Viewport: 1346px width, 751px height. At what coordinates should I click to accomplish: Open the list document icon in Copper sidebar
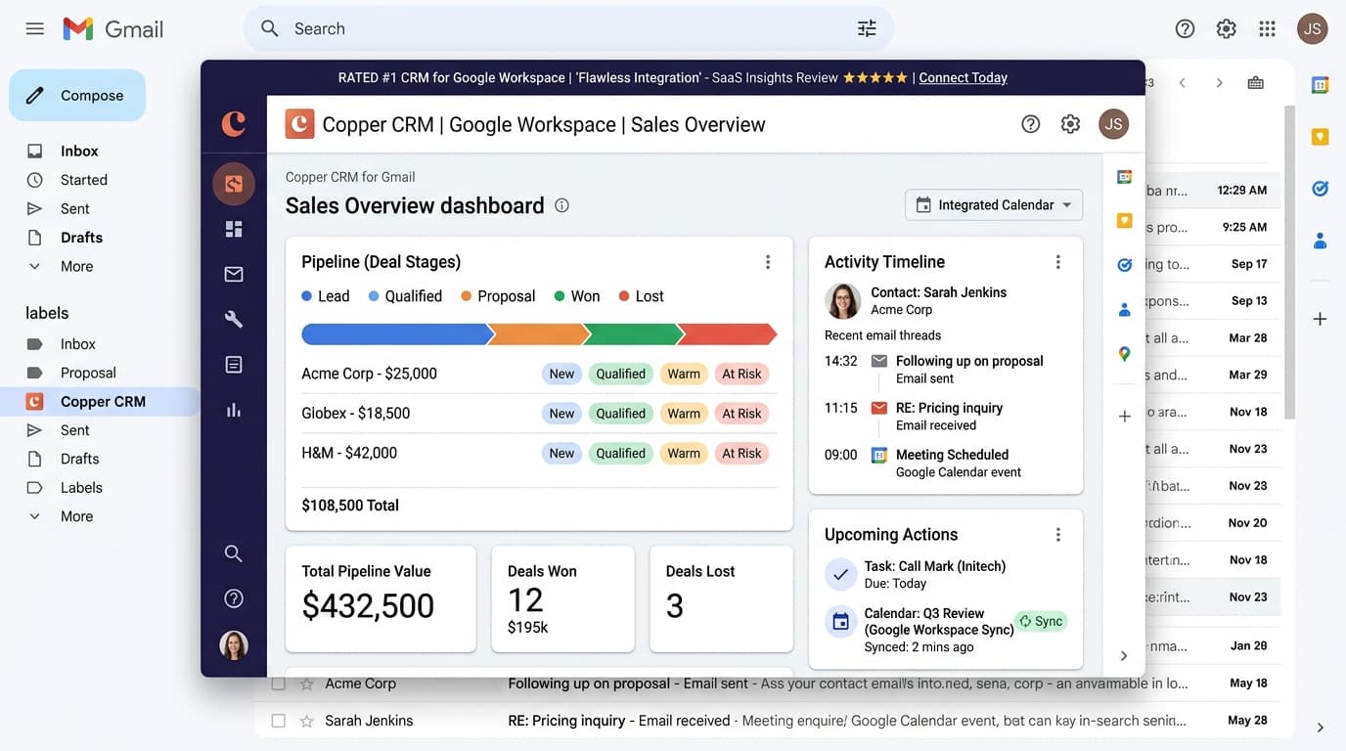[x=234, y=365]
